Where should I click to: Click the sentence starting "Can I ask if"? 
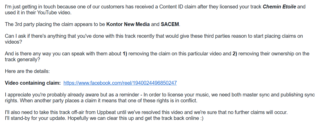[154, 39]
